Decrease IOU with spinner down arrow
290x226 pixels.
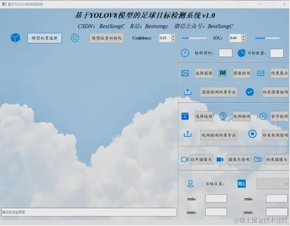point(243,40)
